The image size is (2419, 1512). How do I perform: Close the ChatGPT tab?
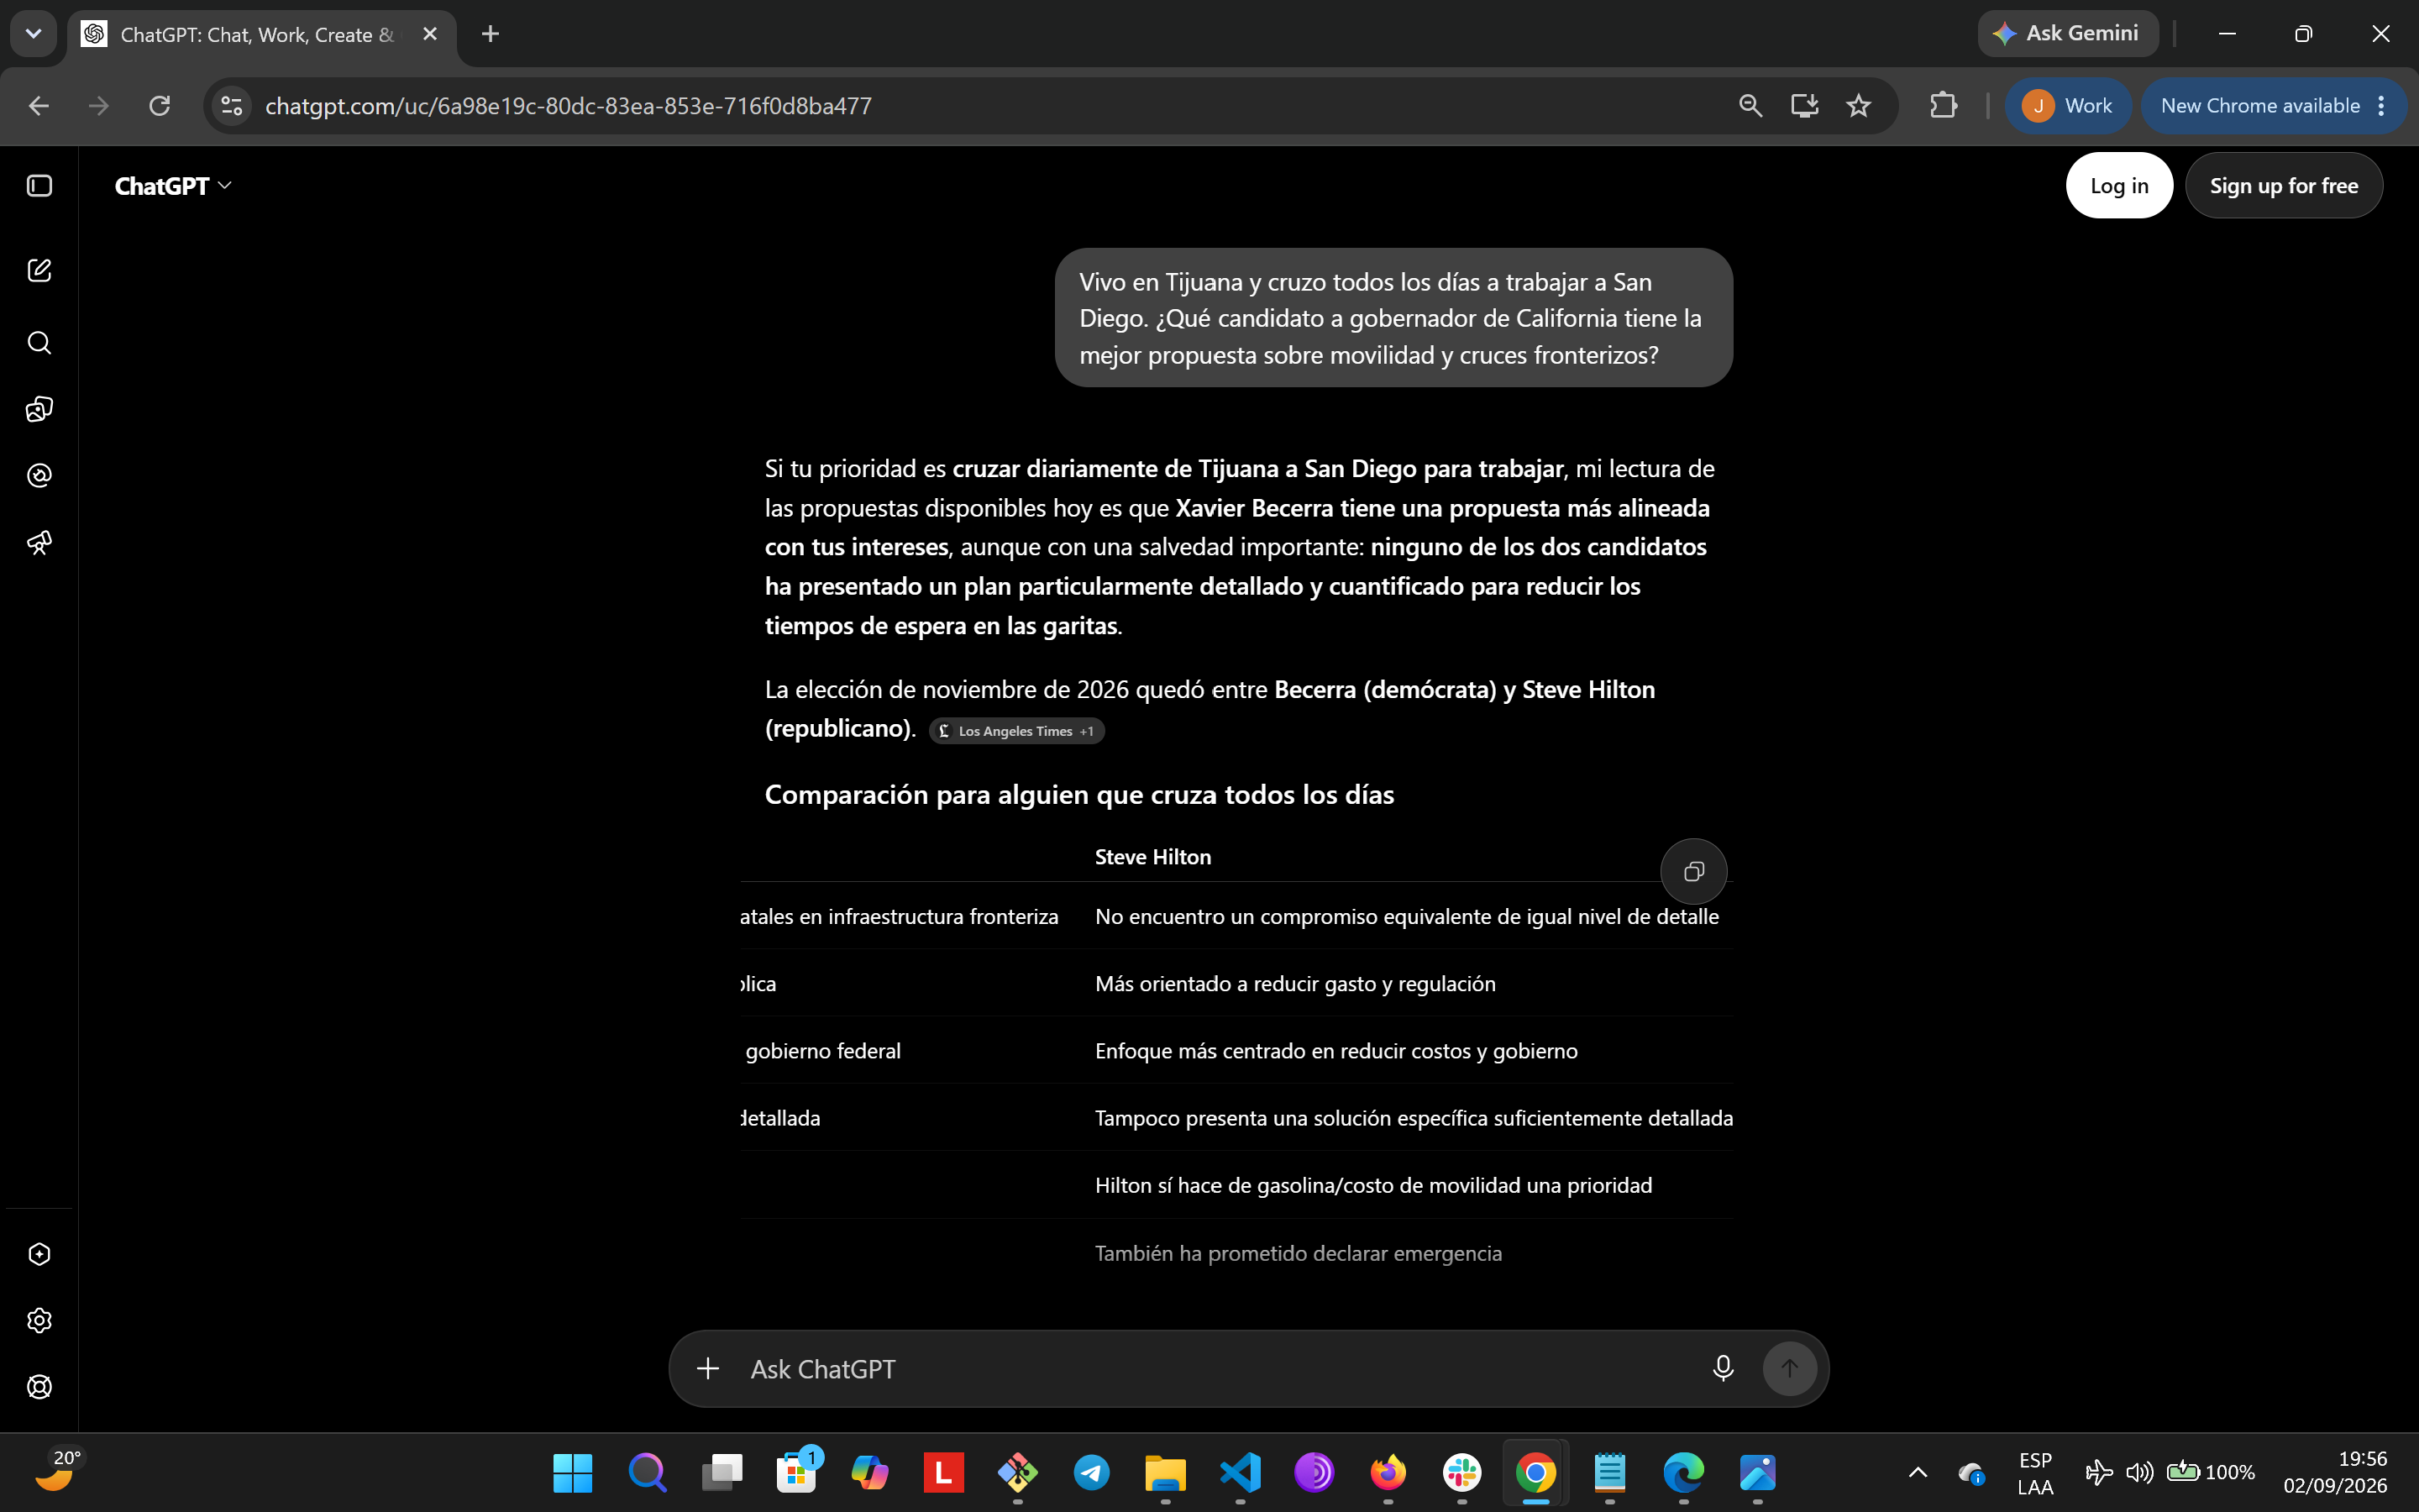coord(431,34)
